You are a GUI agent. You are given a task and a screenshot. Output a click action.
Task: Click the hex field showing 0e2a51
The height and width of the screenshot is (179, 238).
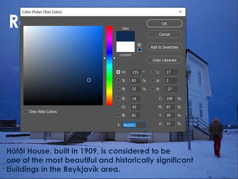pos(134,125)
